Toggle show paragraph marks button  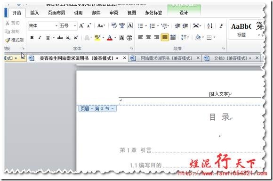coord(221,26)
